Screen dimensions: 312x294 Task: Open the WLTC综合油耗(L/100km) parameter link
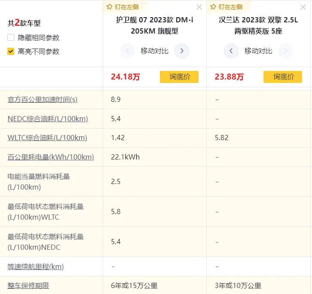click(47, 138)
